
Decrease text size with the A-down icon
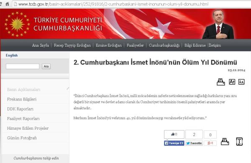click(241, 82)
